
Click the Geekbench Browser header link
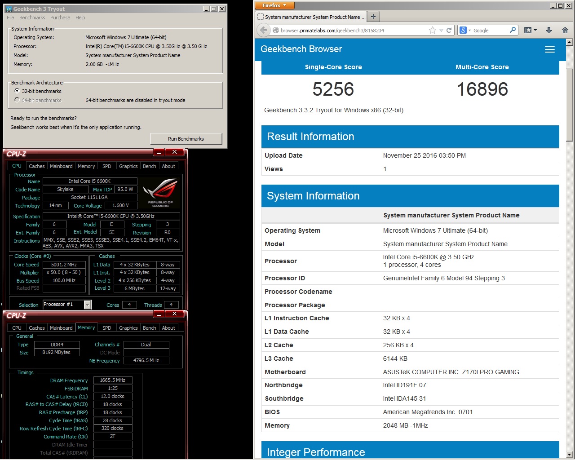pos(301,49)
